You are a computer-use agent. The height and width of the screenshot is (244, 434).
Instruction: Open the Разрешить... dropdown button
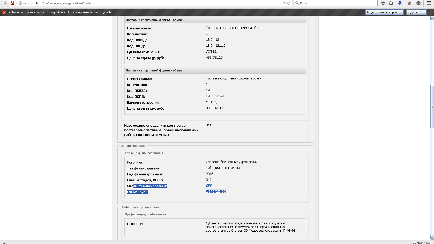click(x=416, y=12)
